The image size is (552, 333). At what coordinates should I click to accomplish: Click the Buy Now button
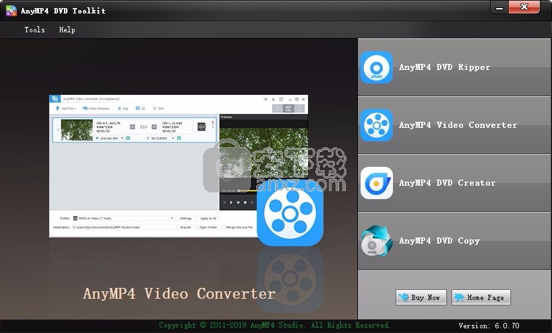[421, 297]
